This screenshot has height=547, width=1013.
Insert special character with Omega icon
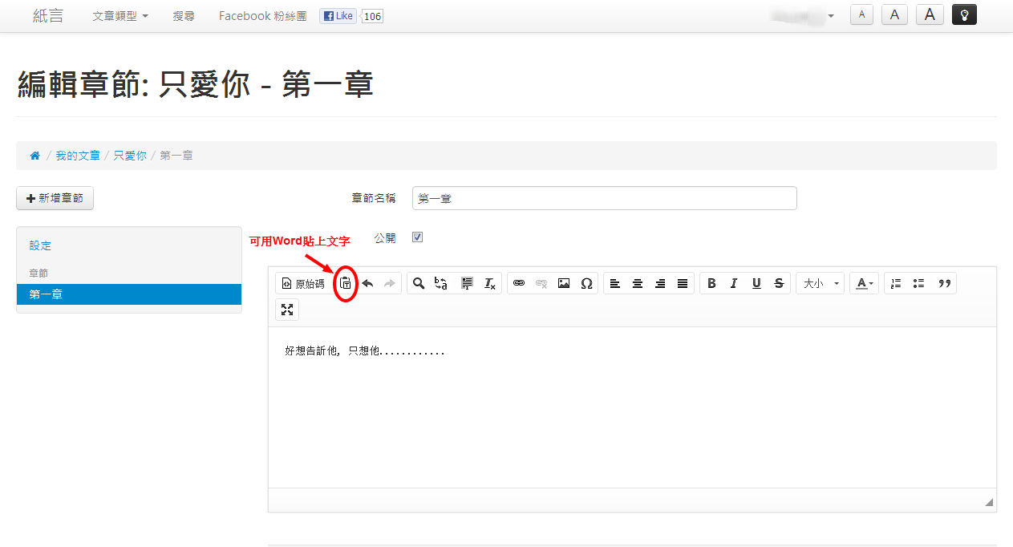(586, 283)
